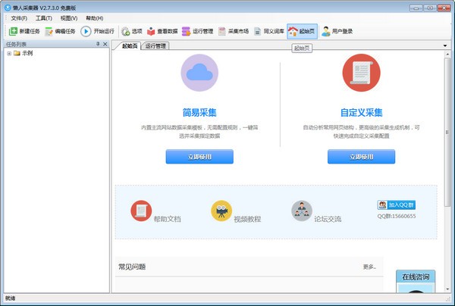Close the 任务列表 panel
Viewport: 455px width, 306px height.
click(x=105, y=44)
